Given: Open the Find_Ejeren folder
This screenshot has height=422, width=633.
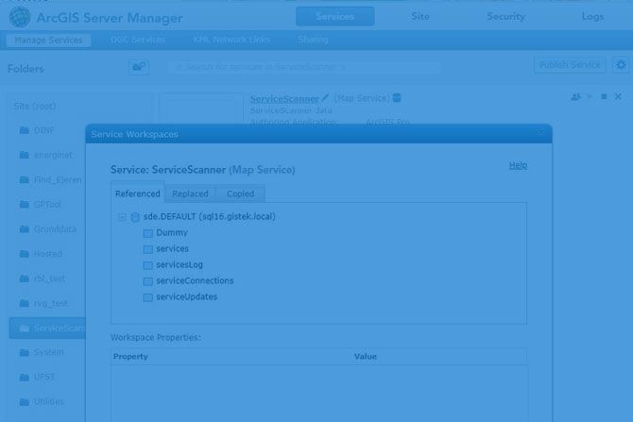Looking at the screenshot, I should tap(58, 180).
